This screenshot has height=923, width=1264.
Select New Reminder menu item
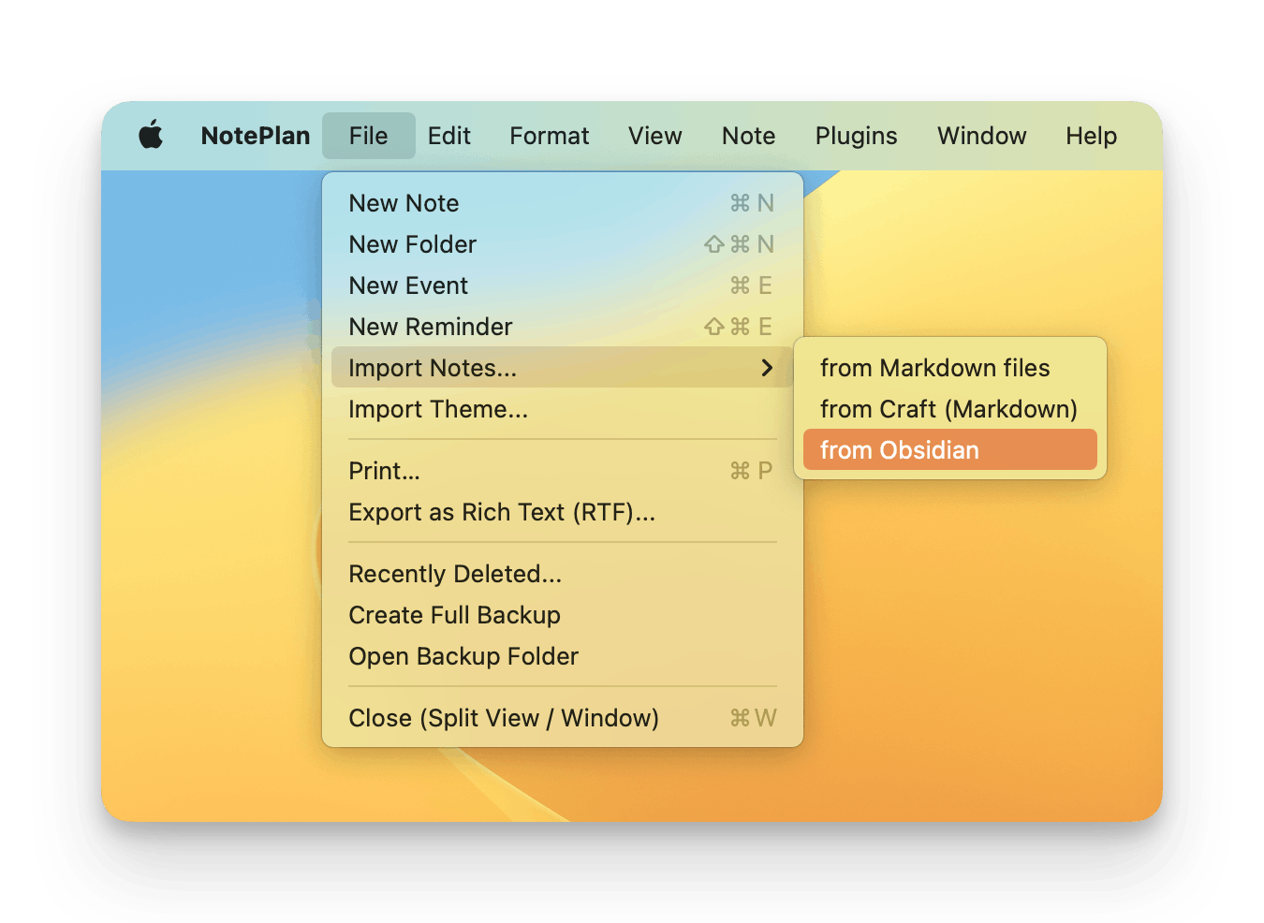click(563, 327)
